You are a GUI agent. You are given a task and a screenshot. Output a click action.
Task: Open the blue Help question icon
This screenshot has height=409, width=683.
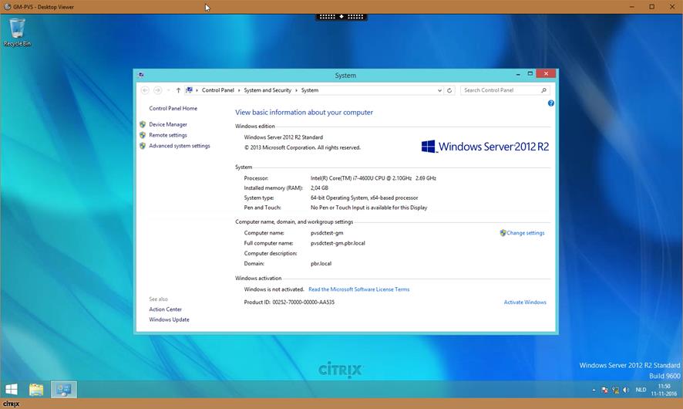click(551, 103)
